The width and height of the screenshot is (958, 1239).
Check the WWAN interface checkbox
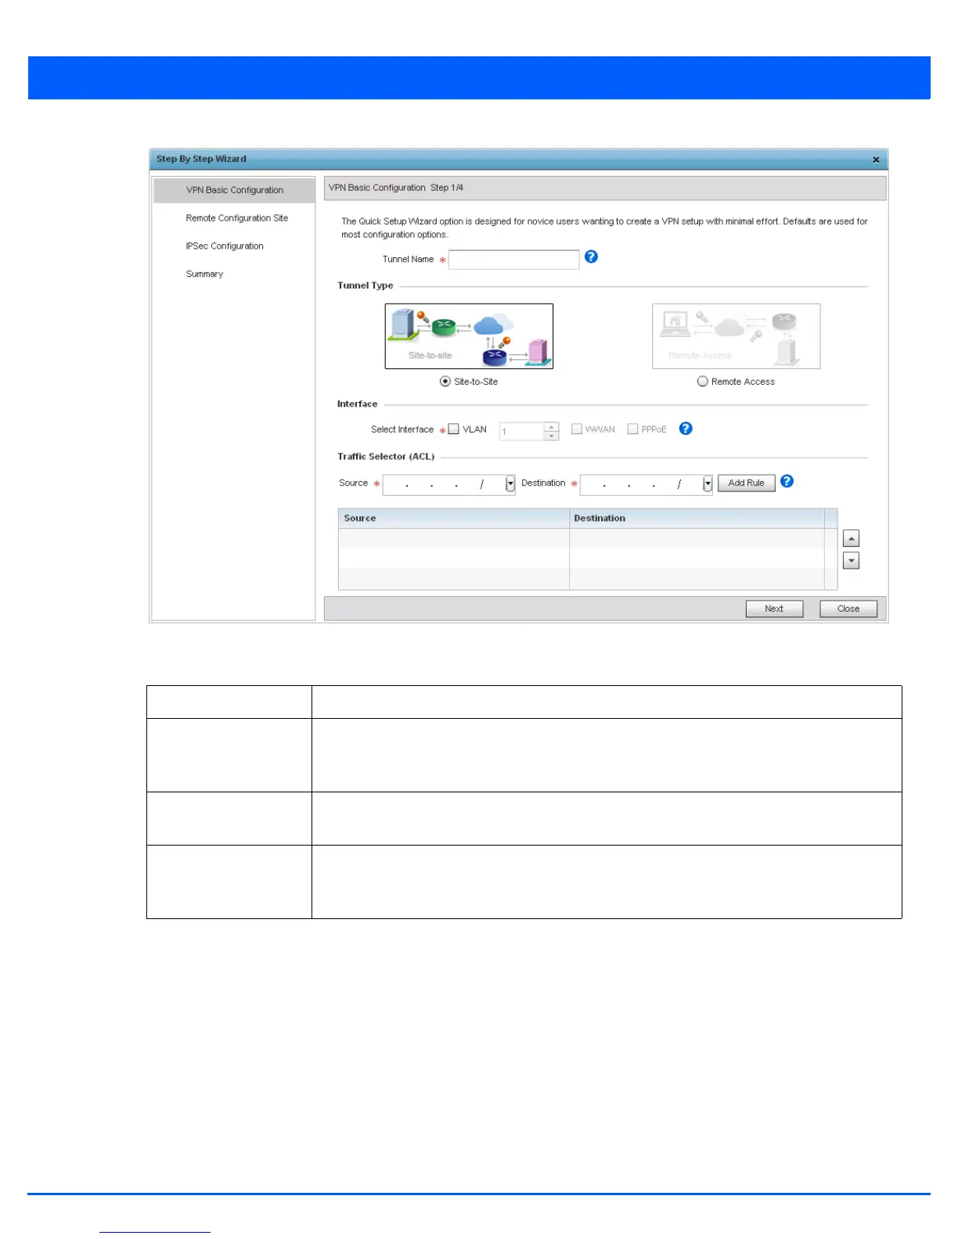click(577, 429)
